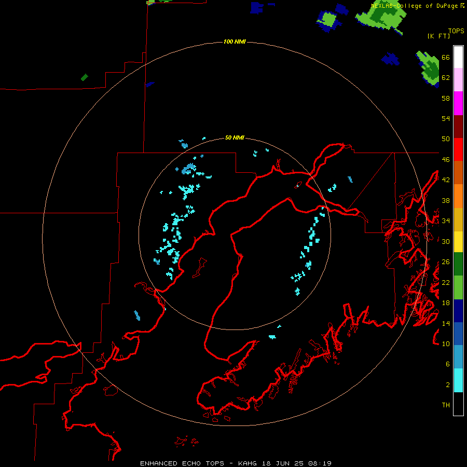Click the navy swatch between 14 and 18
Viewport: 467px width, 467px height.
pyautogui.click(x=458, y=311)
